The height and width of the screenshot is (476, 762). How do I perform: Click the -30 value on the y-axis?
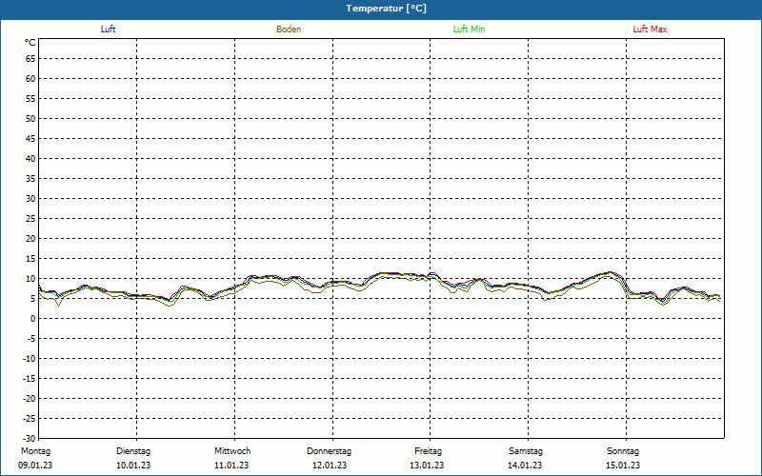coord(30,439)
